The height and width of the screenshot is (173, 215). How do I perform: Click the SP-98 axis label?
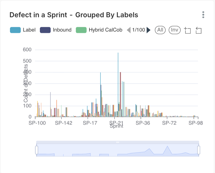pos(196,123)
